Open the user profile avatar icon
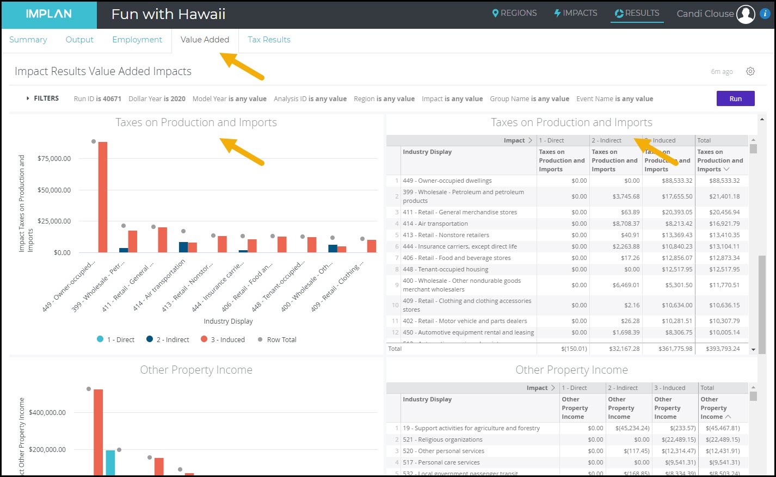The image size is (776, 477). click(x=745, y=14)
